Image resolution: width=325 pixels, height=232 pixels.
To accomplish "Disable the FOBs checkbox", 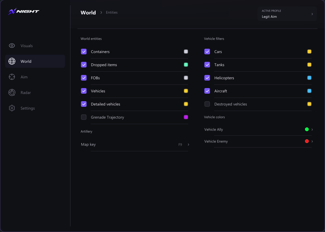I will coord(84,78).
